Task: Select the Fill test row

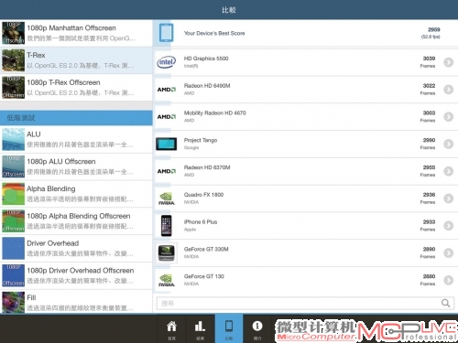Action: tap(76, 302)
